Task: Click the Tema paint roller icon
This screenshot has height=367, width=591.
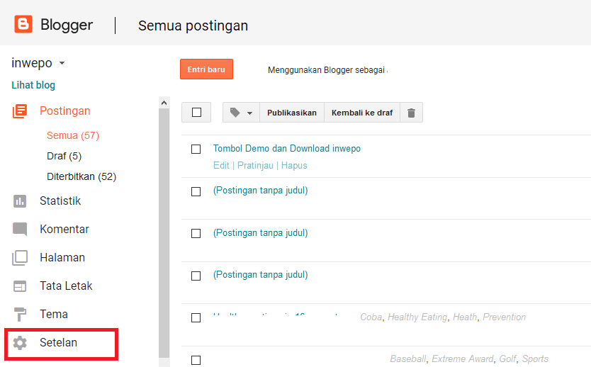Action: pos(20,315)
